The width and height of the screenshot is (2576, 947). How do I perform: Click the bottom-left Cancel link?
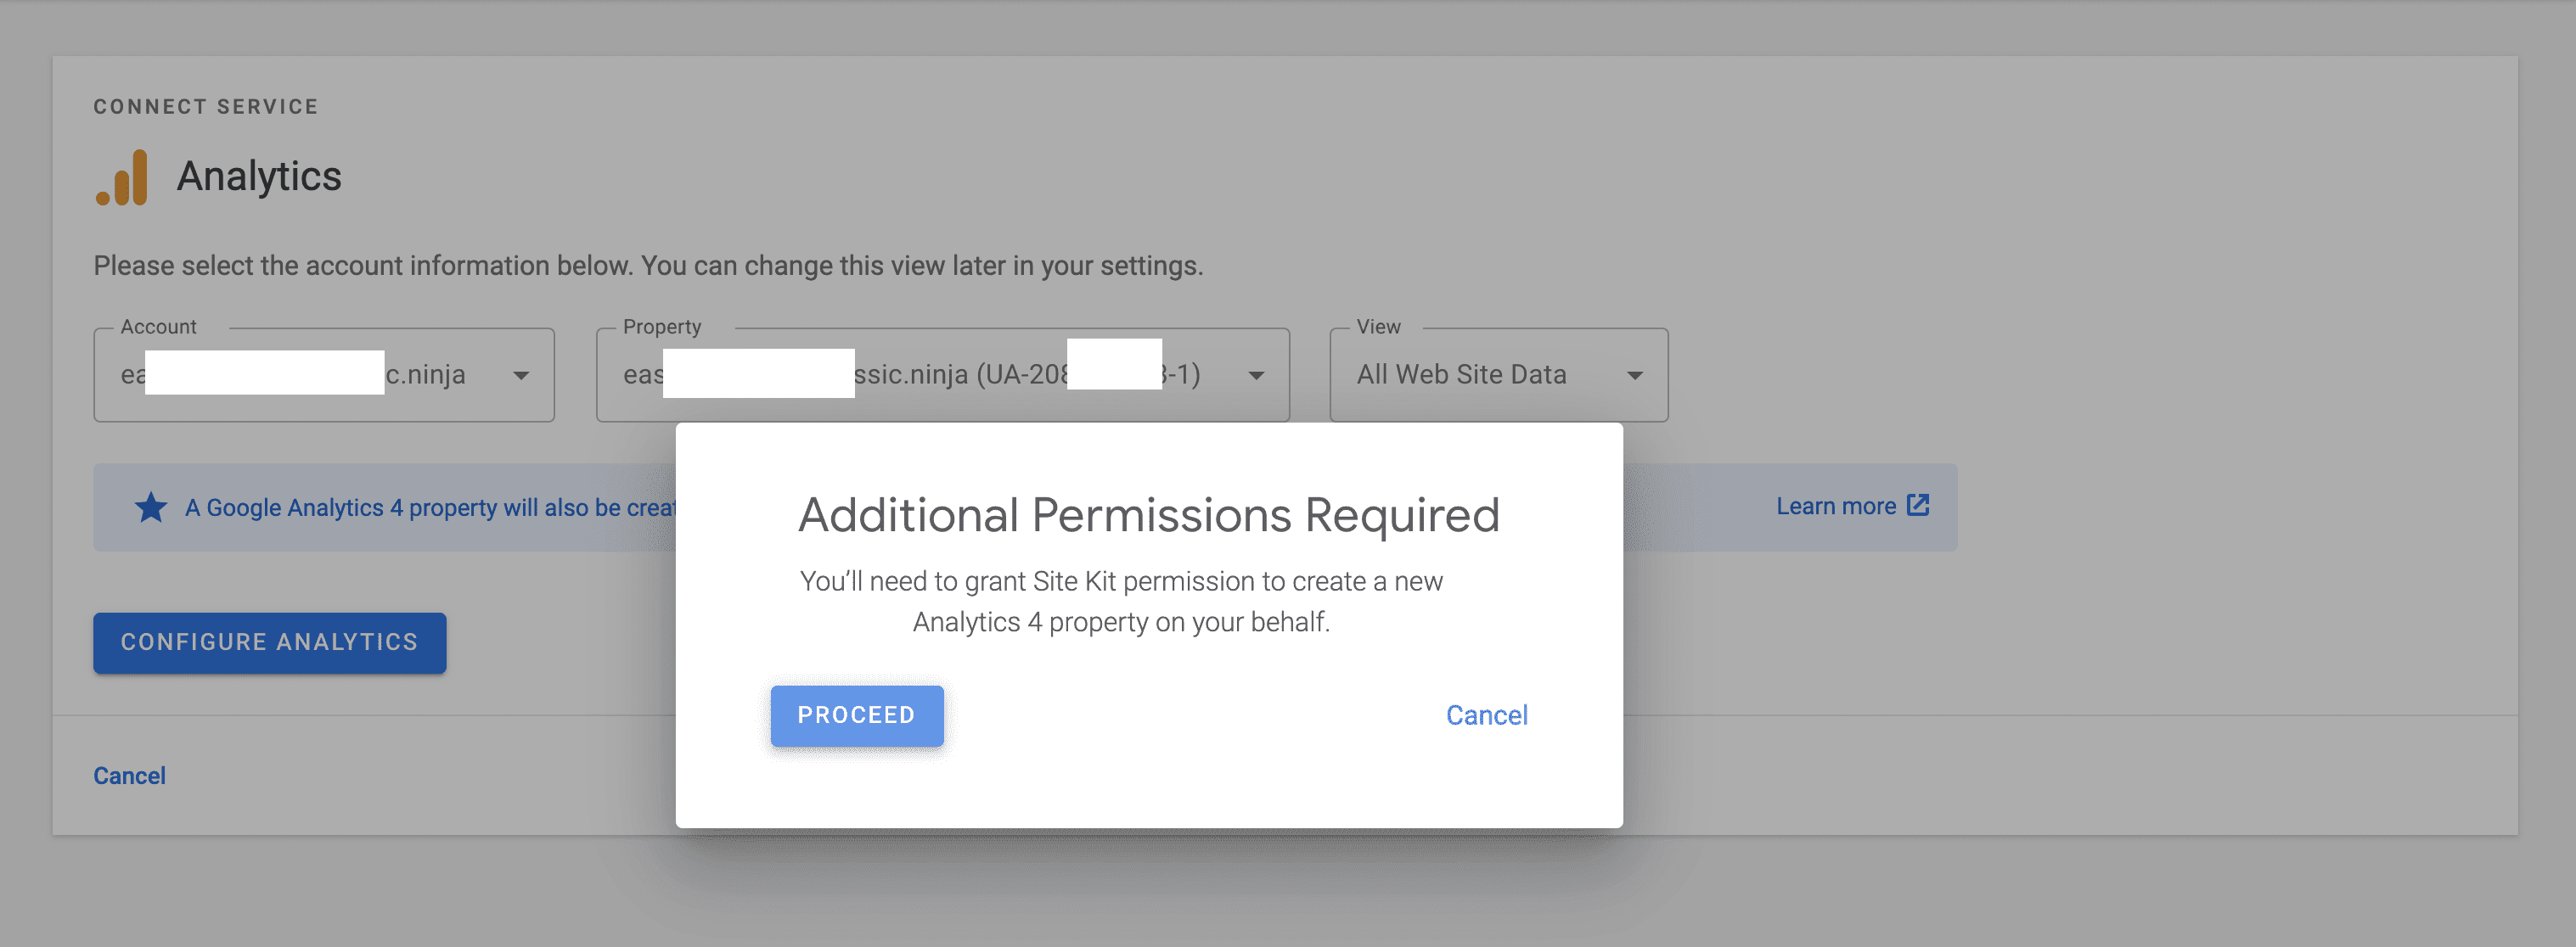coord(130,776)
